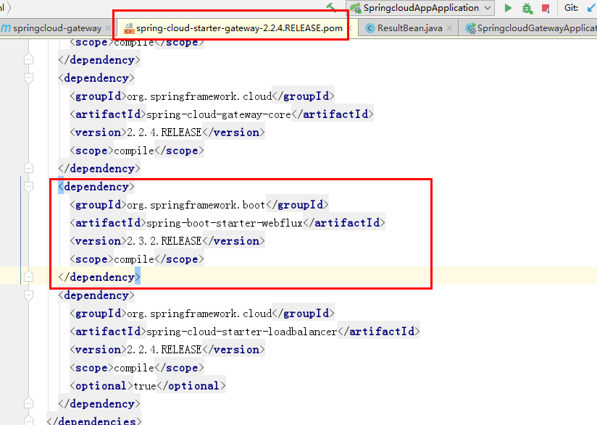Click the green hammer Build icon

tap(331, 7)
